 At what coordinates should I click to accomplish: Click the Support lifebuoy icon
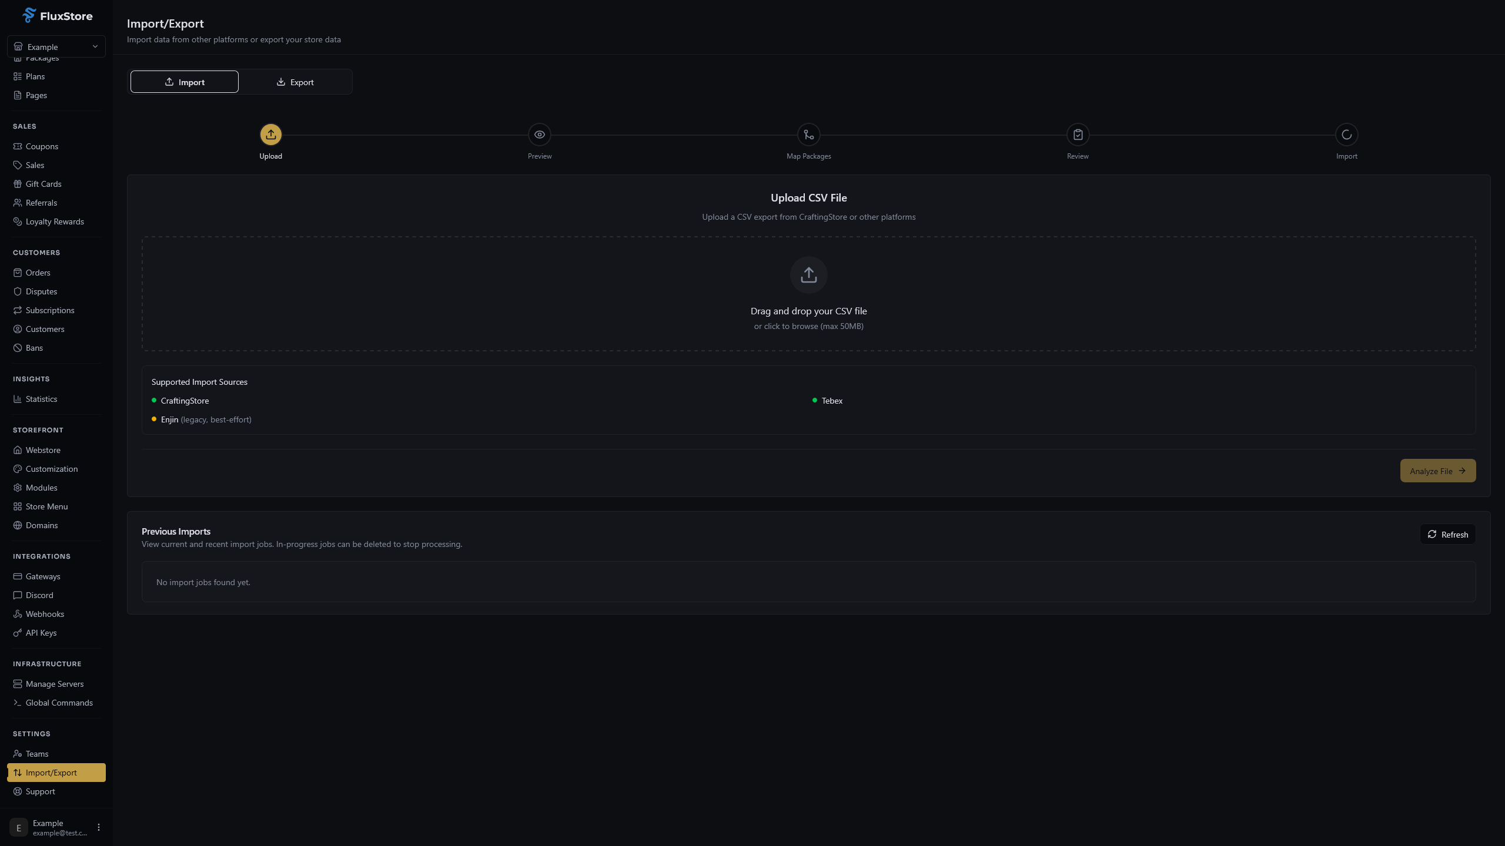click(18, 791)
